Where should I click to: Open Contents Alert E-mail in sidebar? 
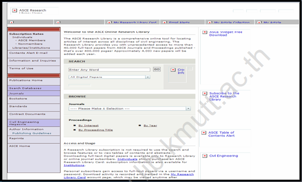[x=28, y=53]
